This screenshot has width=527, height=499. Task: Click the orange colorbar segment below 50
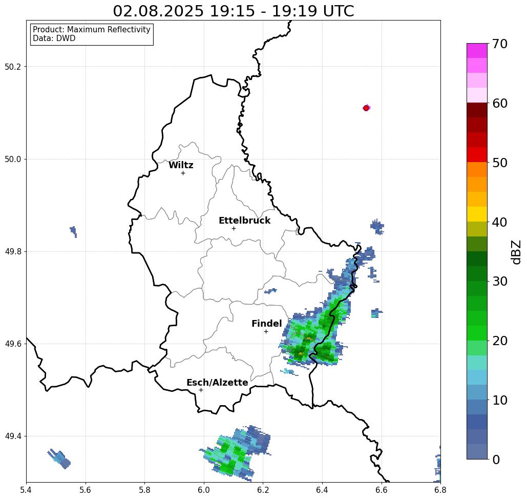point(477,170)
